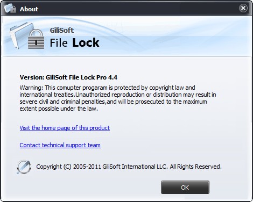
Task: Open Contact technical support team link
Action: 60,145
